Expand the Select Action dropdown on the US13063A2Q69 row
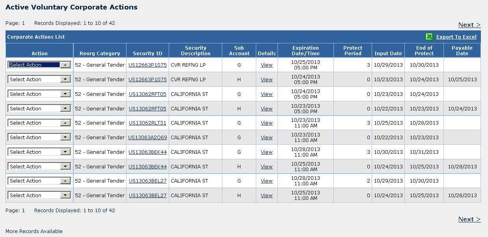Viewport: 488px width, 237px height. [39, 137]
